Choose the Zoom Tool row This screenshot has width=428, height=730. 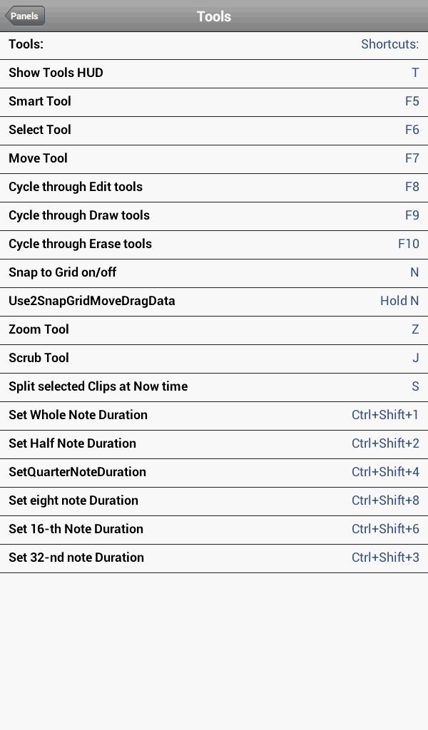[x=214, y=330]
